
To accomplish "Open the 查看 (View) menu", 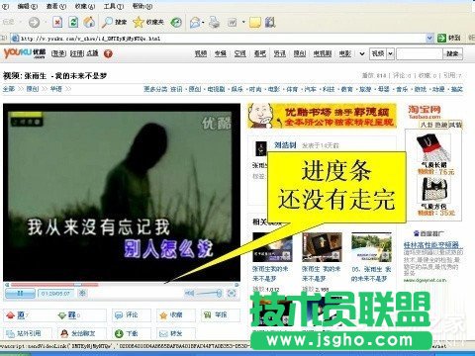I will pos(55,6).
